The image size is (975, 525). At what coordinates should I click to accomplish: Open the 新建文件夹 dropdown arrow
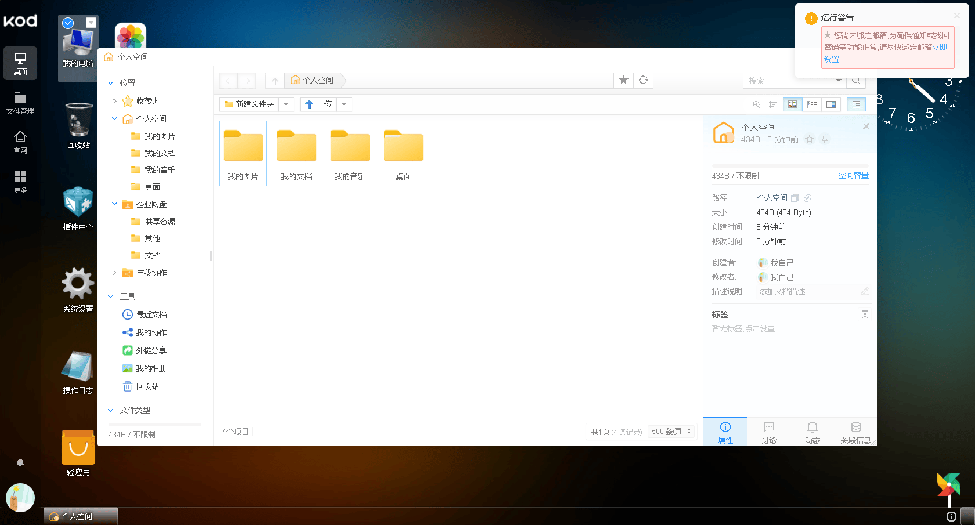point(286,104)
